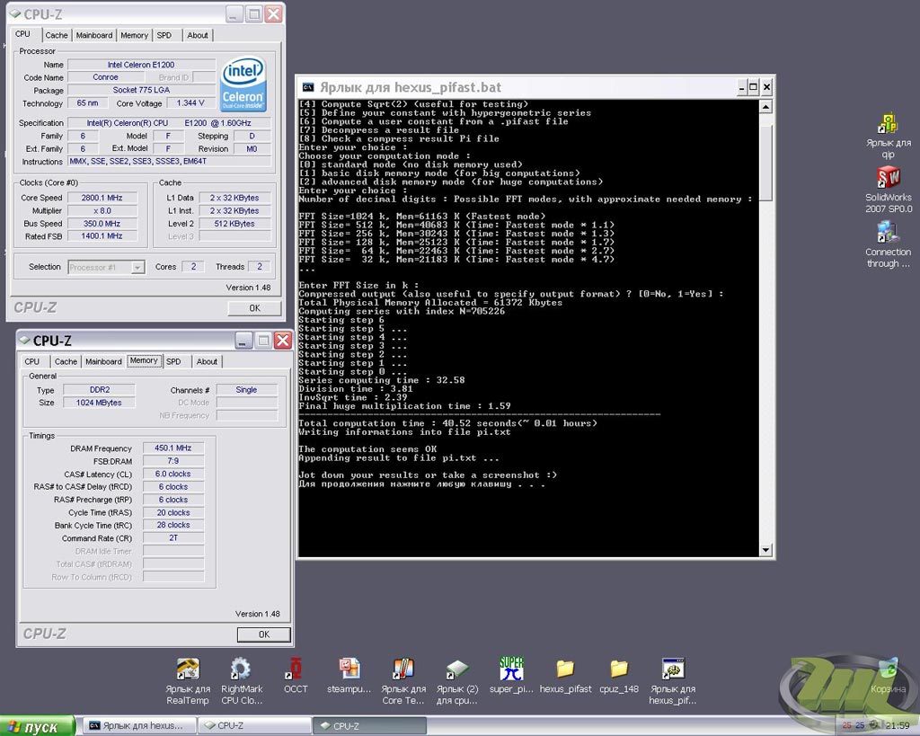Switch to hexus taskbar button
920x736 pixels.
137,726
